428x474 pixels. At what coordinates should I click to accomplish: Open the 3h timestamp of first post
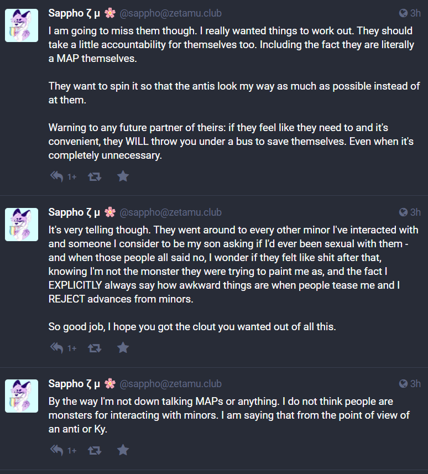pos(415,13)
